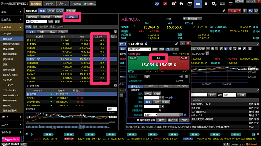The width and height of the screenshot is (261, 146).
Task: Click quantity help question-mark icon
Action: (172, 98)
